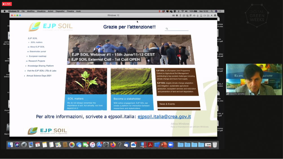Select the Massimo Iannetta video thumbnail
Screen dimensions: 283x159
coord(254,79)
